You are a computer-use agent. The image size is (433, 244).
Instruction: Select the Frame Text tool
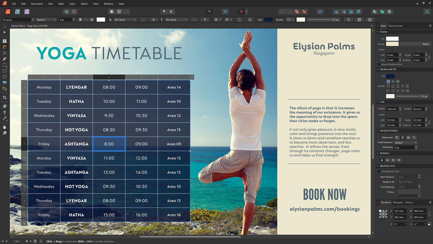(4, 41)
